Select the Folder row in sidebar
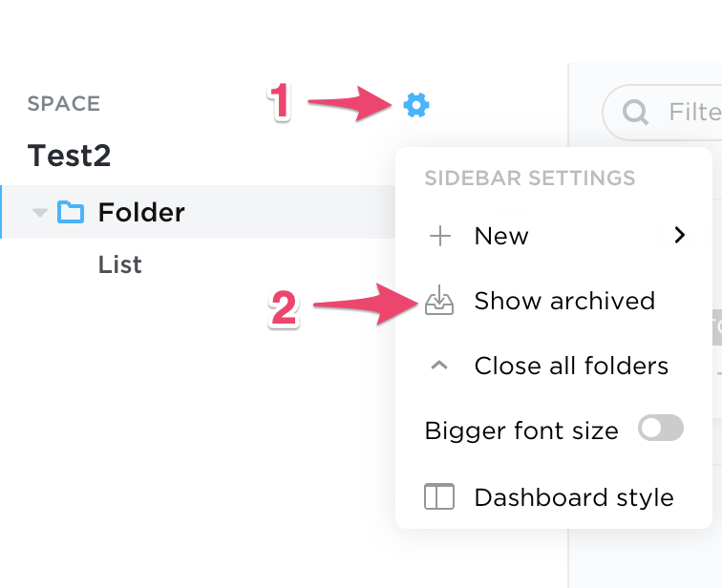Image resolution: width=722 pixels, height=588 pixels. 199,212
